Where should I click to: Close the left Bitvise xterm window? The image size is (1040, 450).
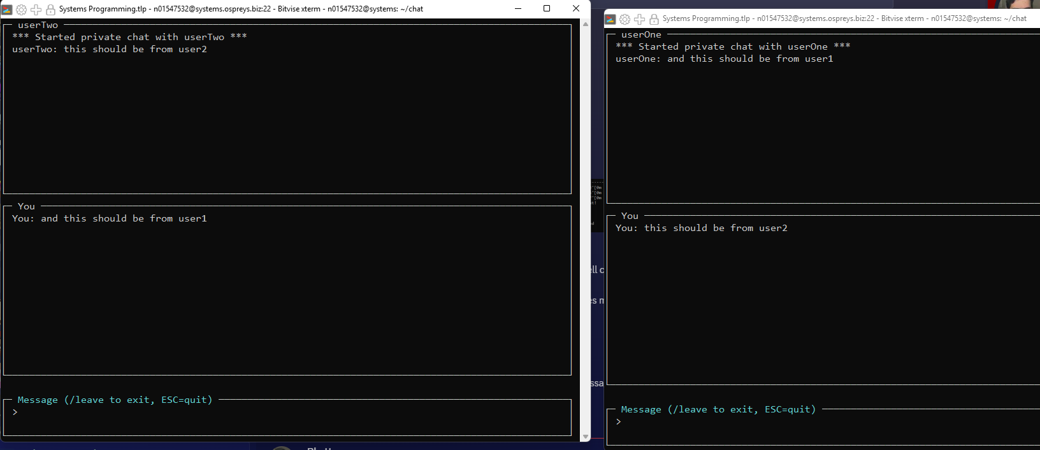(575, 9)
